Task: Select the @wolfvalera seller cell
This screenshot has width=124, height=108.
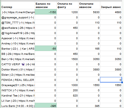Action: (x=18, y=27)
